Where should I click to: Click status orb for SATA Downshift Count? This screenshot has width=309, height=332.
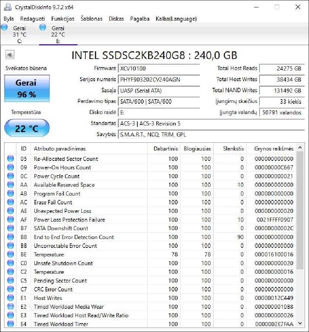pyautogui.click(x=10, y=228)
